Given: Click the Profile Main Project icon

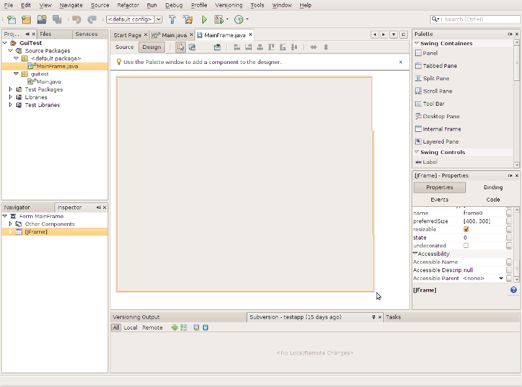Looking at the screenshot, I should pos(239,20).
